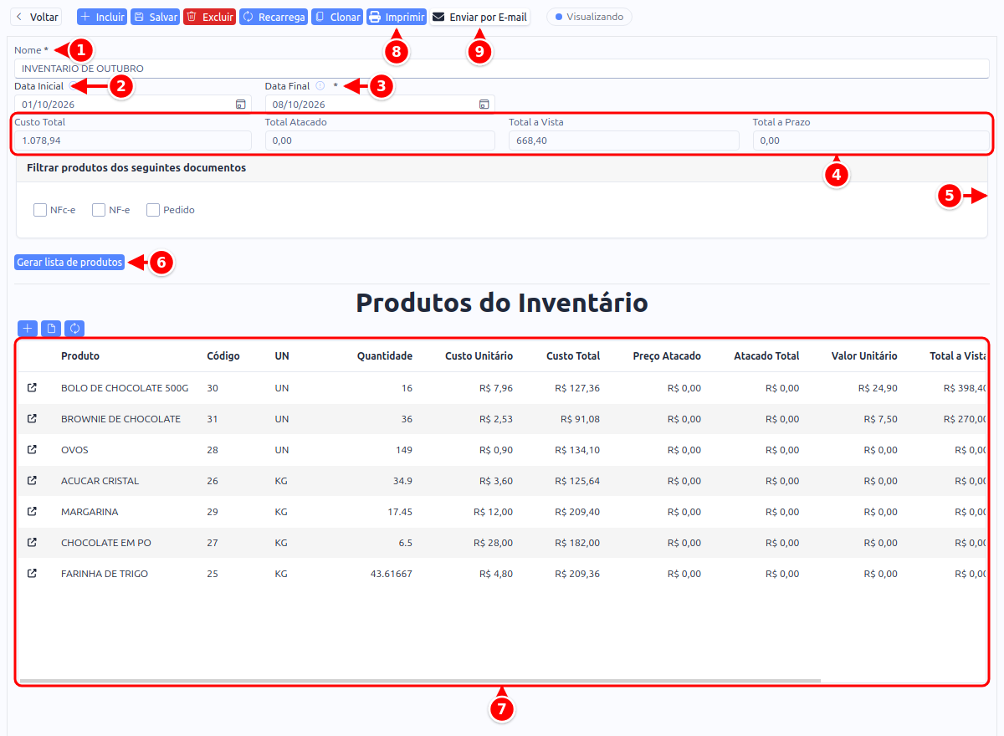The image size is (1004, 736).
Task: Sort by Produto column header
Action: (80, 356)
